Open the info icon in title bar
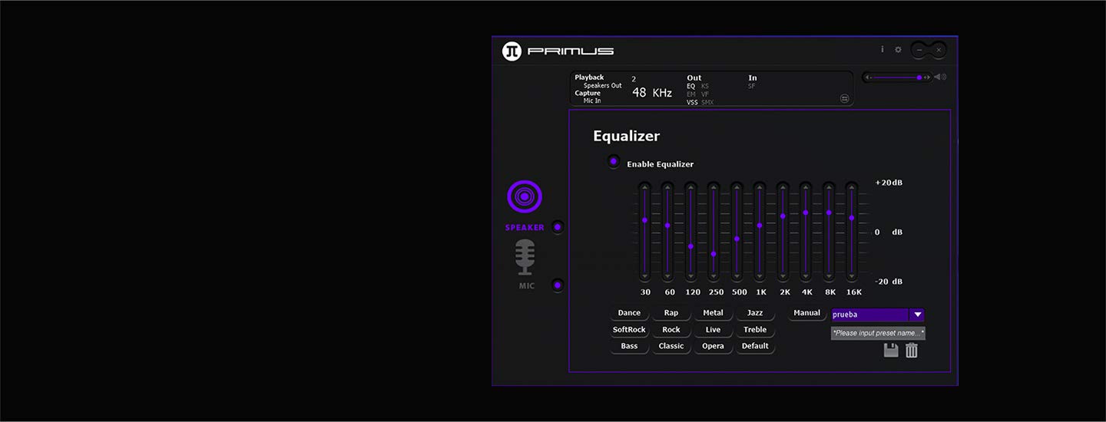The image size is (1106, 422). (x=882, y=49)
